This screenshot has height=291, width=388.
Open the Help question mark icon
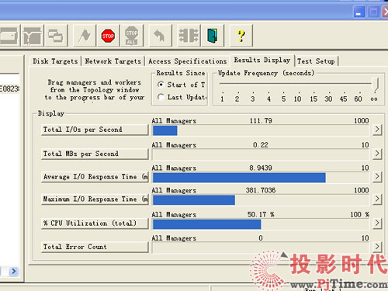(x=241, y=36)
